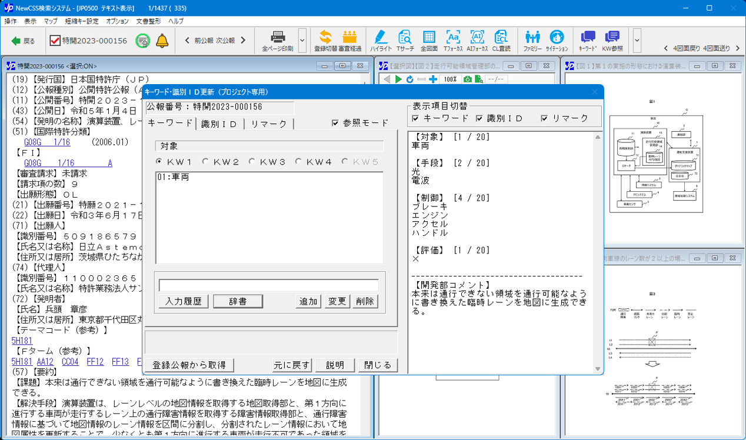Go to previous publication with 前公報 arrow

[x=187, y=41]
